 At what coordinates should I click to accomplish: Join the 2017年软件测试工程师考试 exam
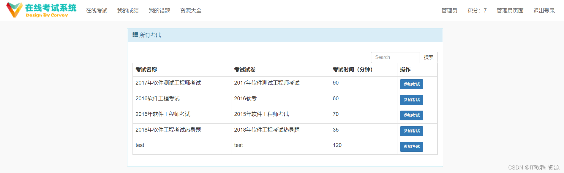point(412,84)
